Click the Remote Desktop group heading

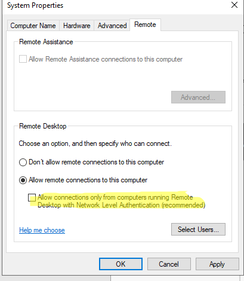[42, 126]
